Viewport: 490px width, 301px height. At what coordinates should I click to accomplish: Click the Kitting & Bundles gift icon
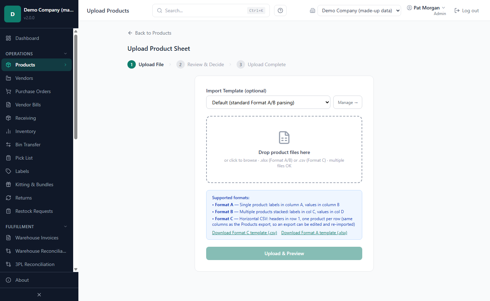pyautogui.click(x=8, y=184)
